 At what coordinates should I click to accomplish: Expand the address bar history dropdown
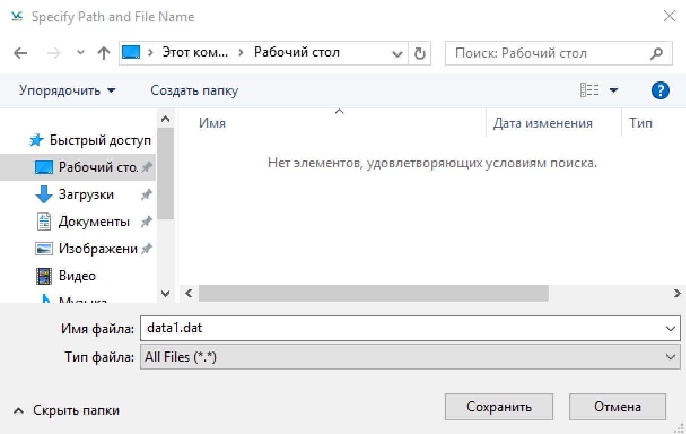point(396,53)
